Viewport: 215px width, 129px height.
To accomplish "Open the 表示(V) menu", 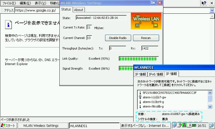I will pyautogui.click(x=40, y=3).
